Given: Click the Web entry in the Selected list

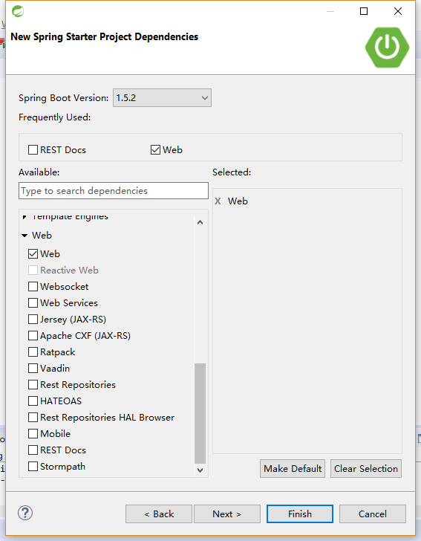Looking at the screenshot, I should [238, 201].
